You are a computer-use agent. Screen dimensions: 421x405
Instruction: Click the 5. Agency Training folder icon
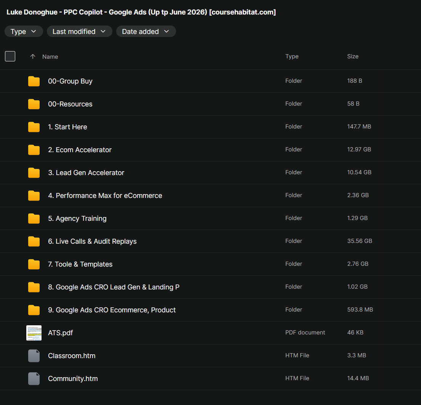34,218
